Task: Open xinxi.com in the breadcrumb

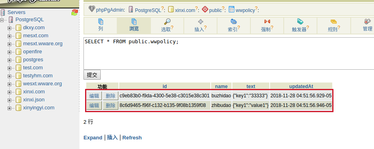Action: pyautogui.click(x=185, y=10)
